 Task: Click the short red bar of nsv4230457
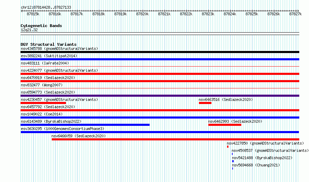43,103
